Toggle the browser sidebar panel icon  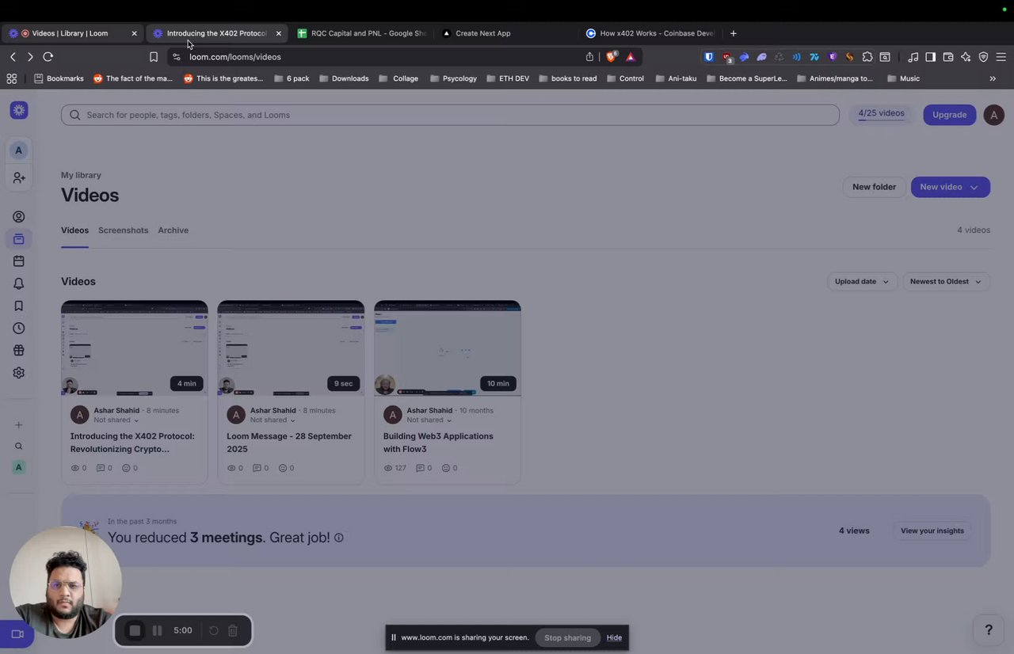tap(931, 57)
